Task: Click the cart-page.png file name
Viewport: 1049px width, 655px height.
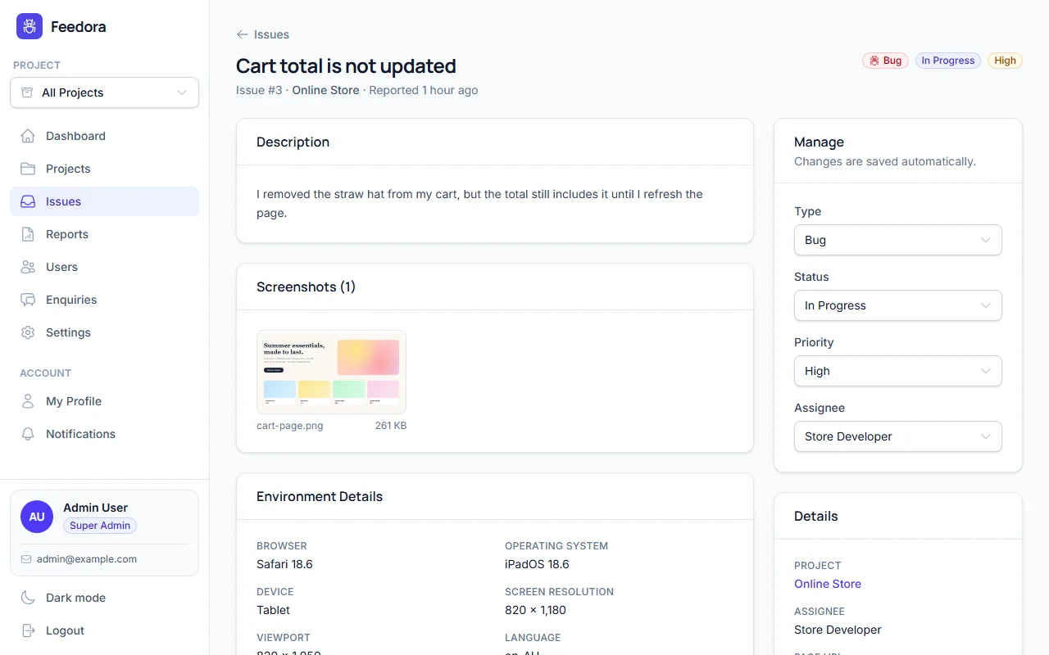Action: (x=290, y=426)
